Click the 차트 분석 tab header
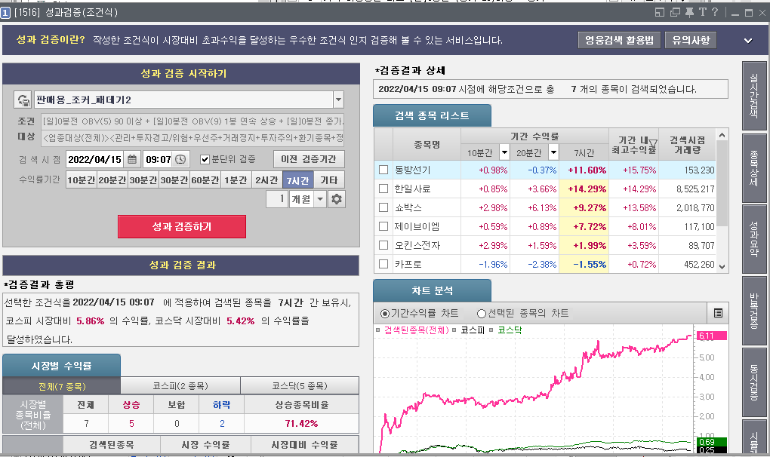The width and height of the screenshot is (770, 457). tap(432, 291)
